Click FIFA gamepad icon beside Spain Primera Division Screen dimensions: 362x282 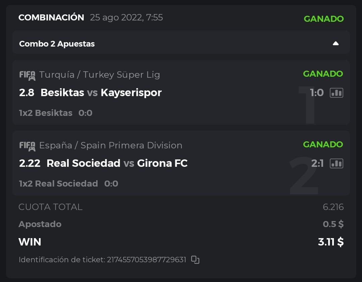[27, 146]
